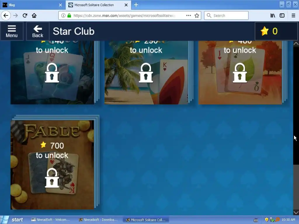Image resolution: width=299 pixels, height=224 pixels.
Task: Open the Library bookshelf icon
Action: (x=273, y=15)
